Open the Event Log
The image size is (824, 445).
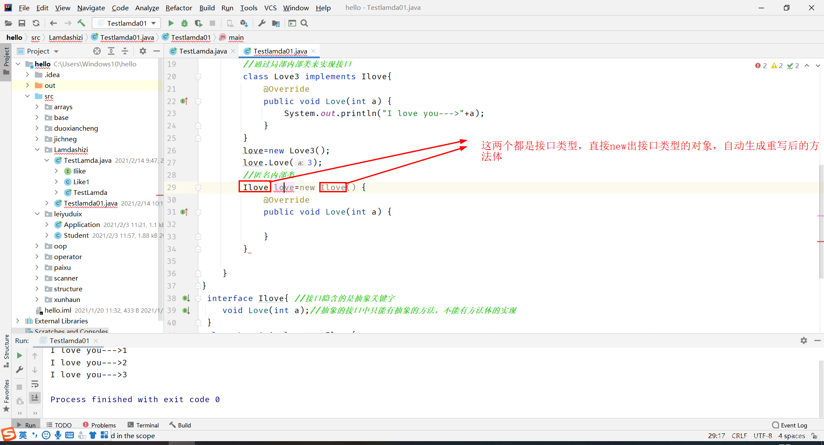(x=790, y=425)
